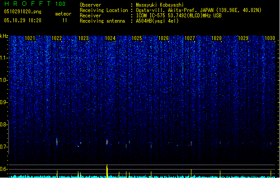This screenshot has width=280, height=178.
Task: Click the meteor echo near 1028
Action: pyautogui.click(x=220, y=142)
